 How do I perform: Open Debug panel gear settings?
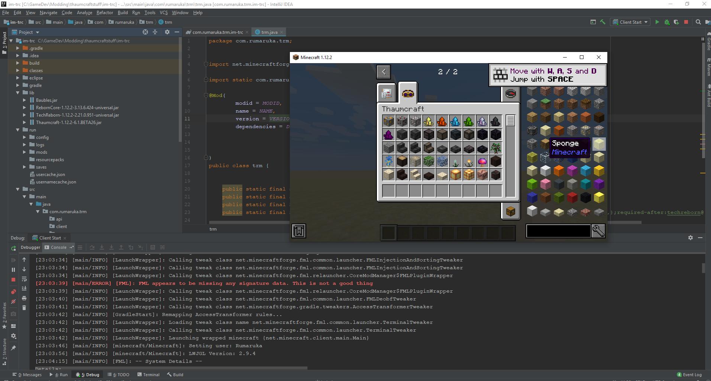point(690,238)
